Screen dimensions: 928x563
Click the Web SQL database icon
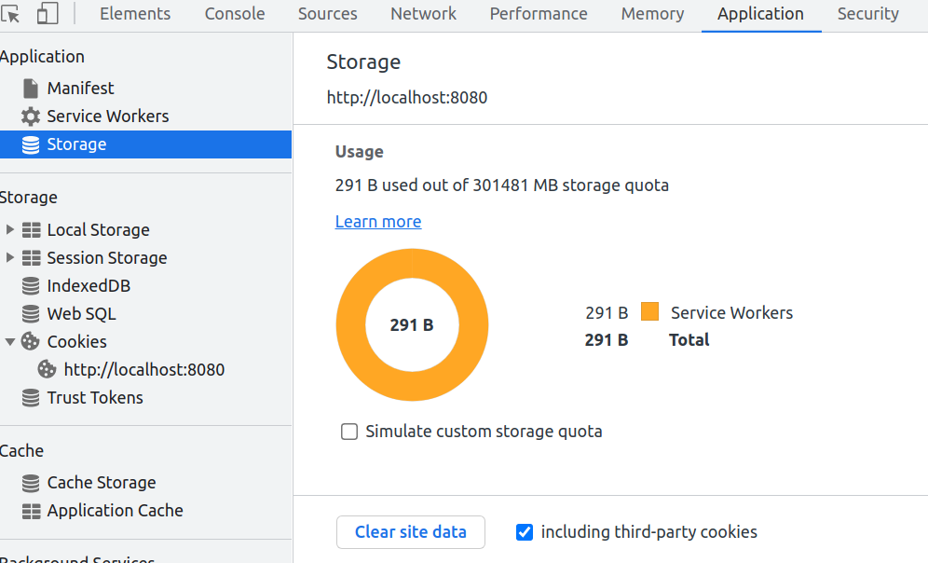coord(31,314)
